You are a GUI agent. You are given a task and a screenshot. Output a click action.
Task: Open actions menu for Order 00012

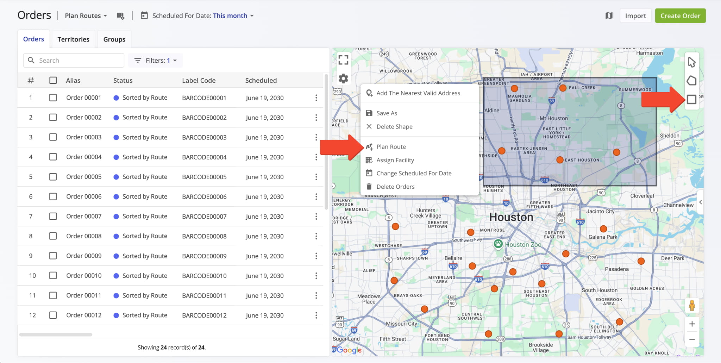pos(316,315)
